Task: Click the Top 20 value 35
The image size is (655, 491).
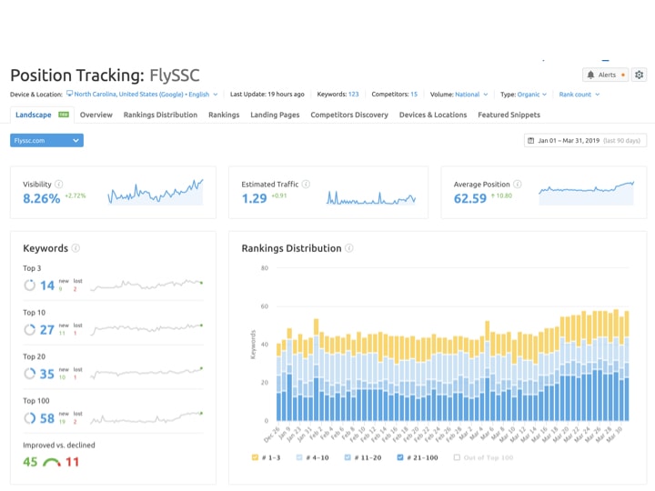Action: pos(47,374)
